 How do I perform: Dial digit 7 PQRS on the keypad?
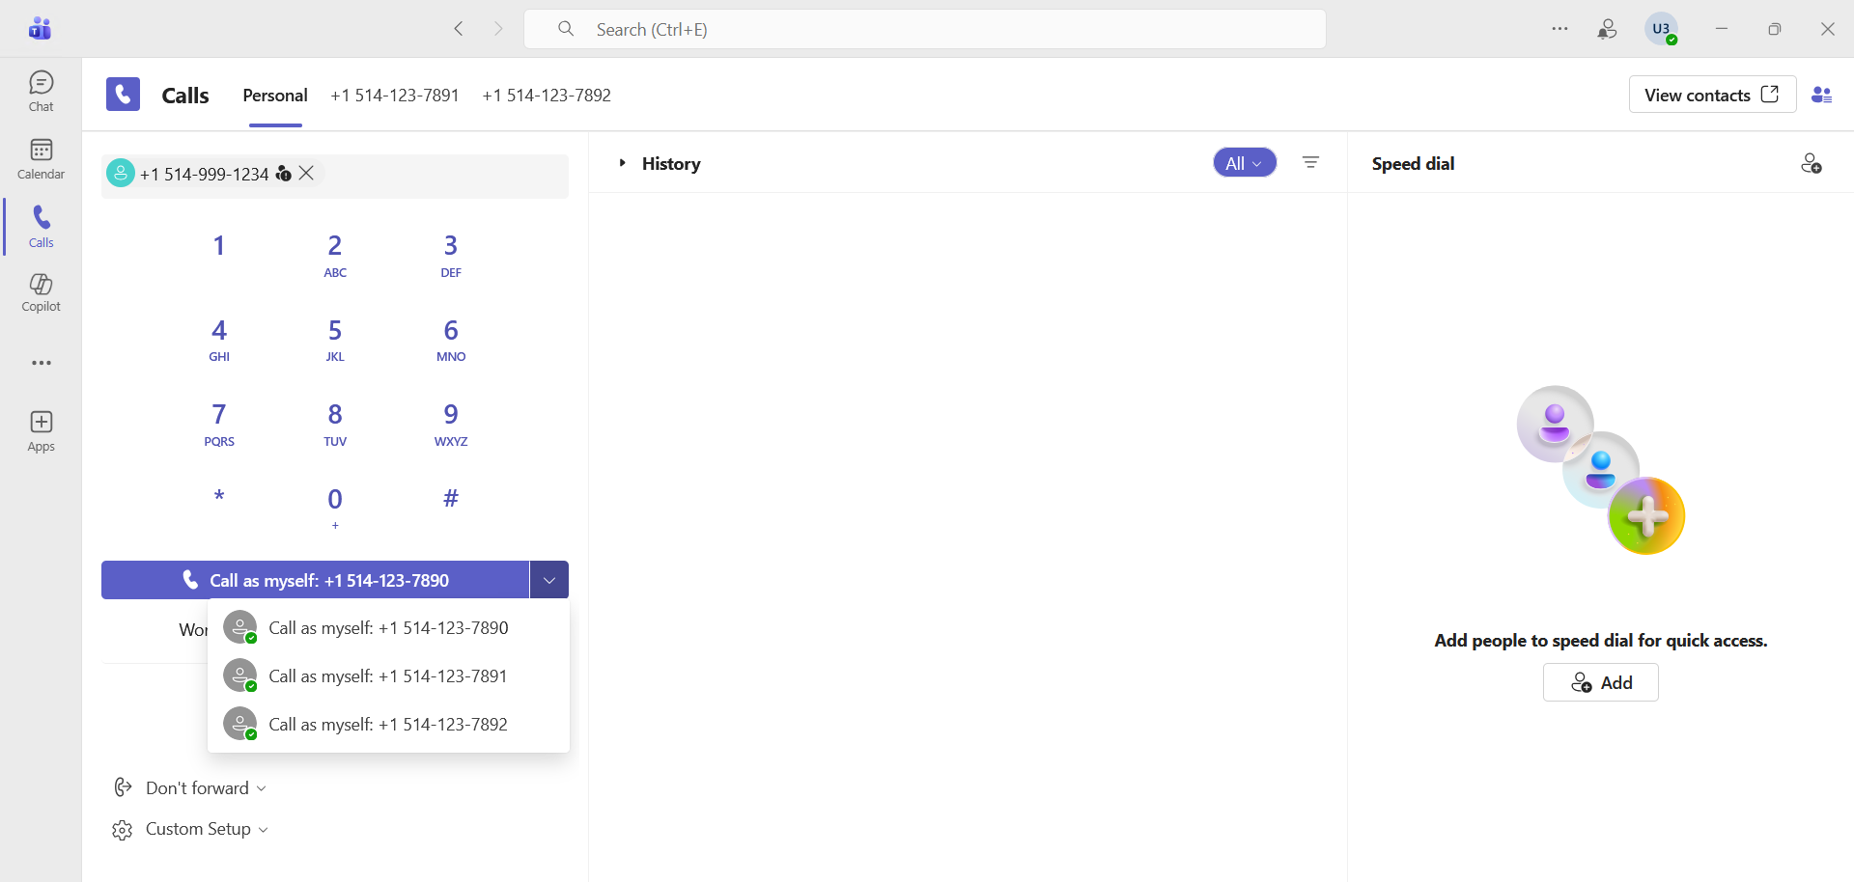pyautogui.click(x=219, y=425)
